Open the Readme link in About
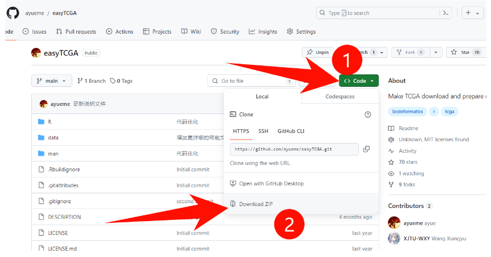 pos(404,128)
